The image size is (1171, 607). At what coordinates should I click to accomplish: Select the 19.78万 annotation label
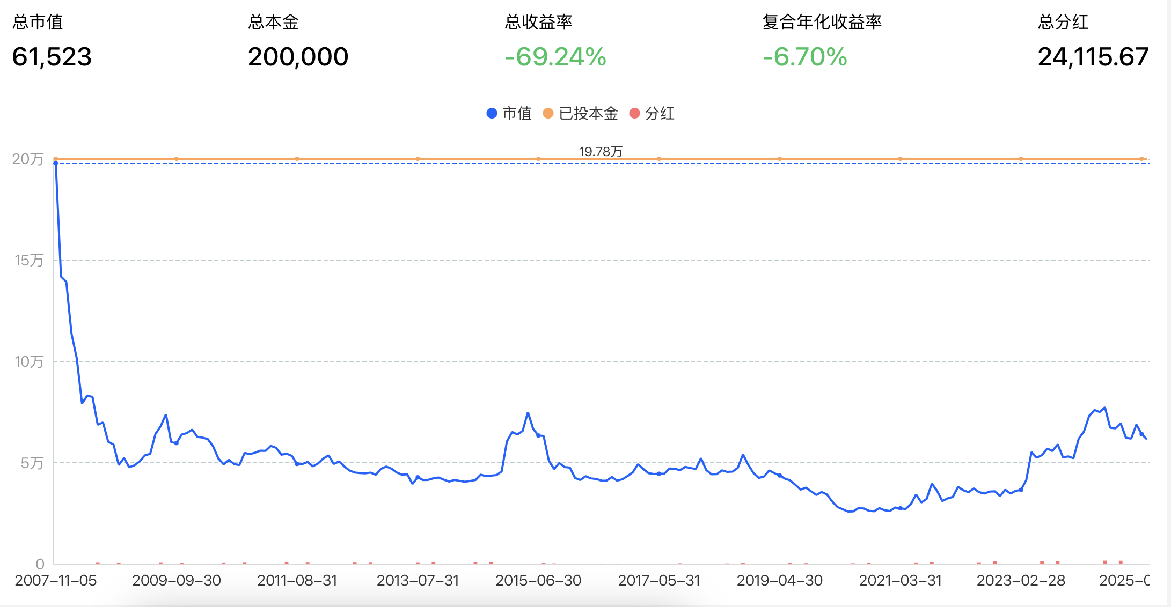click(602, 151)
